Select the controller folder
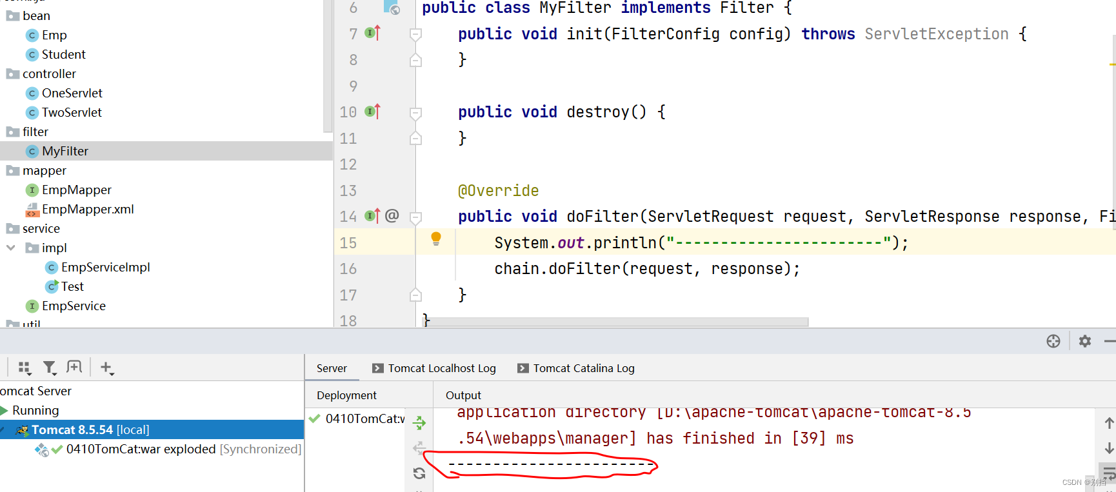The image size is (1116, 492). (49, 74)
